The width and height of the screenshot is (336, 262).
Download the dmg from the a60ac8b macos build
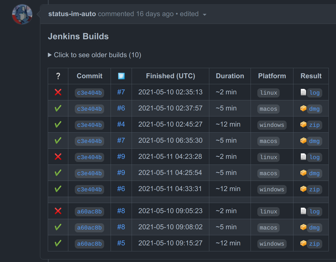pos(314,227)
